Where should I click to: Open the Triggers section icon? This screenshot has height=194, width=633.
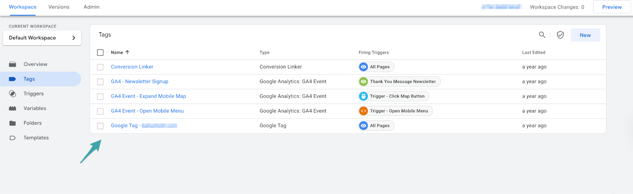point(13,94)
